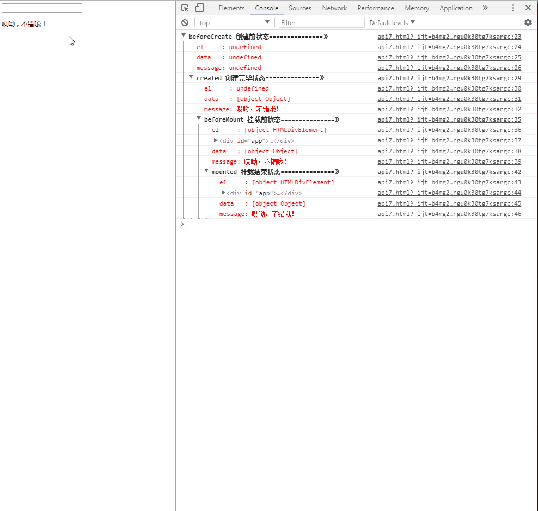
Task: Click '哎呦，不错哦！' text on the page
Action: coord(23,23)
